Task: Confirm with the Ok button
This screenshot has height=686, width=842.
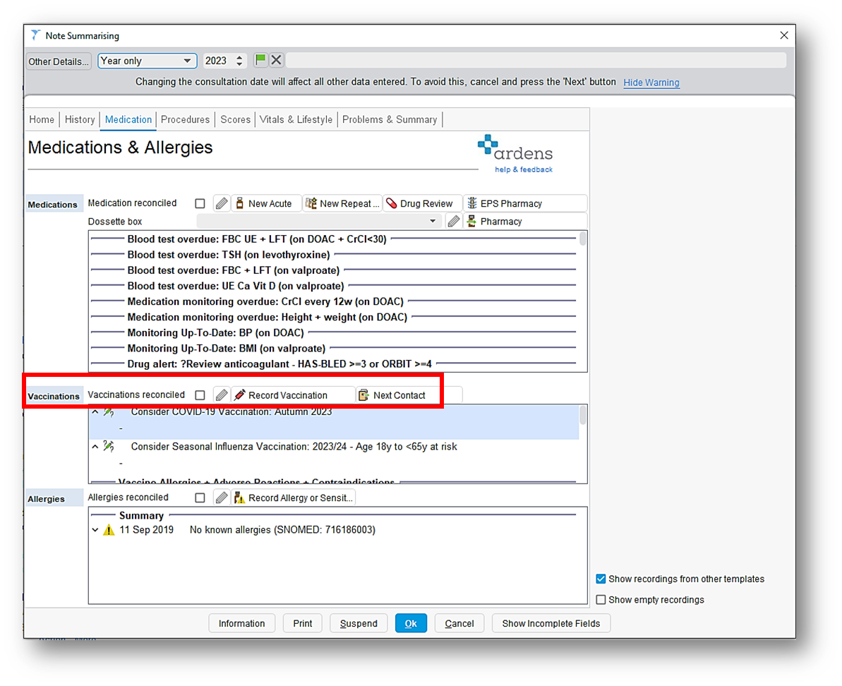Action: click(x=411, y=623)
